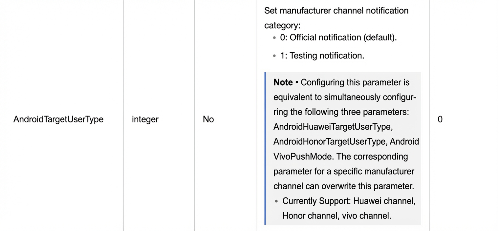Click the blue vertical bar of the note
Screen dimensions: 499x231
tap(265, 148)
